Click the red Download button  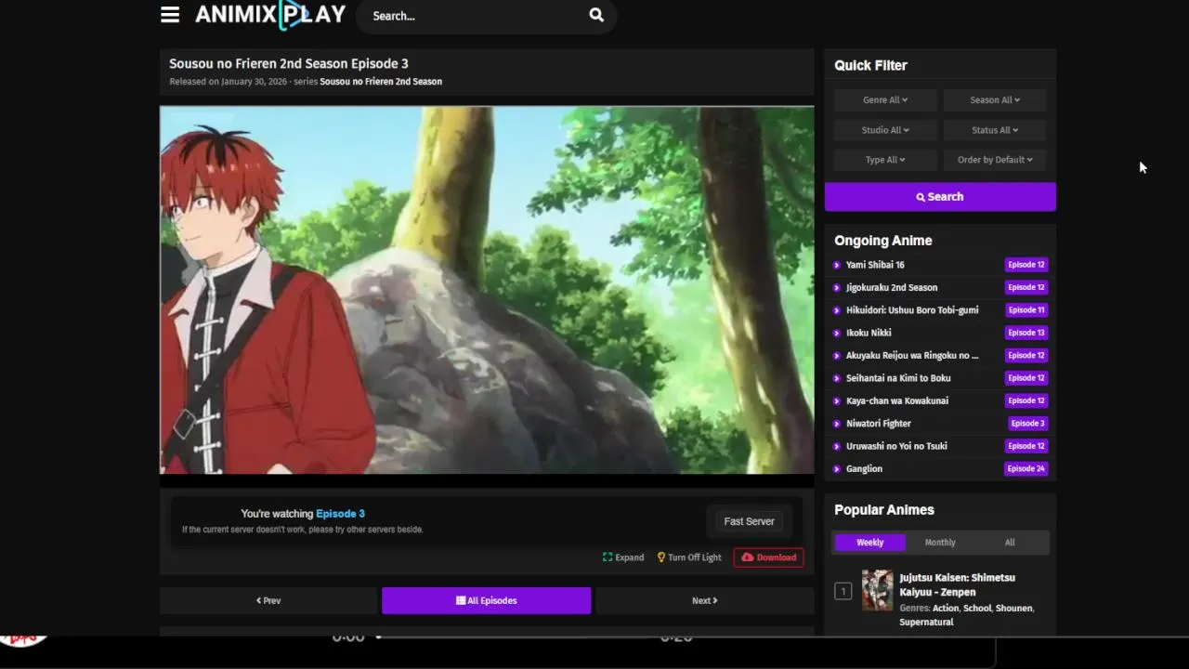[x=768, y=557]
